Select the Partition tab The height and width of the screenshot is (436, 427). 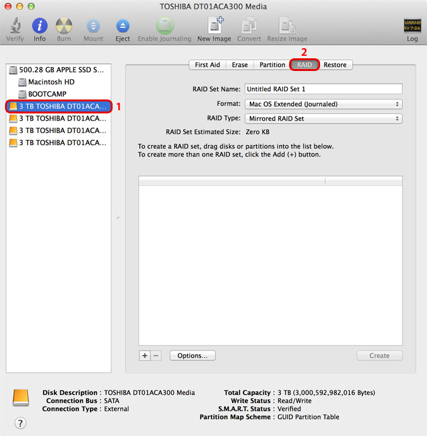[272, 65]
